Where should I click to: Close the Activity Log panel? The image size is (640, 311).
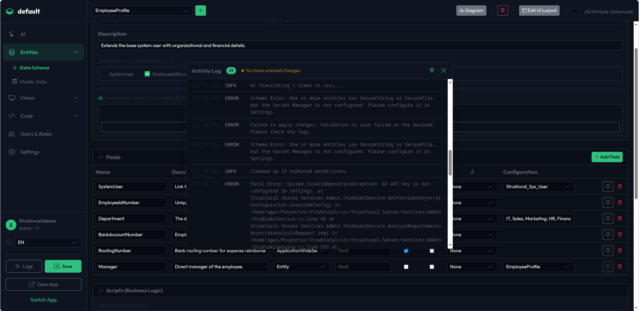point(444,70)
